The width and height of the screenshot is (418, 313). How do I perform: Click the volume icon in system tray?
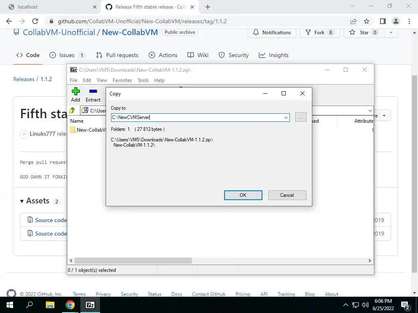click(x=365, y=305)
